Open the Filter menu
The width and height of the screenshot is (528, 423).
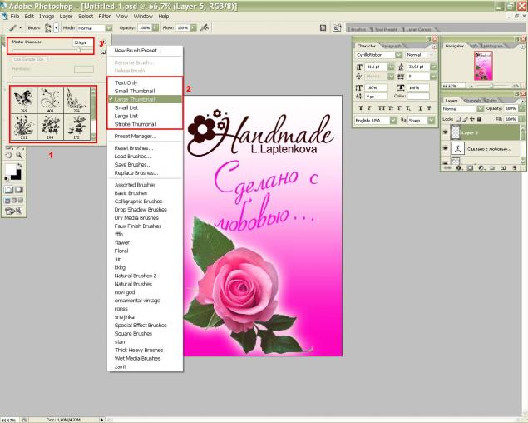click(x=104, y=16)
